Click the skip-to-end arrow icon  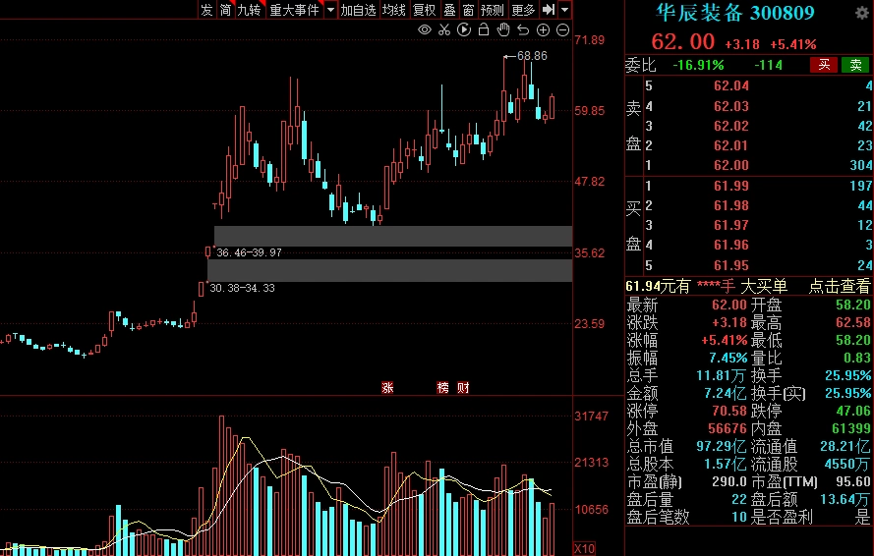[x=550, y=10]
